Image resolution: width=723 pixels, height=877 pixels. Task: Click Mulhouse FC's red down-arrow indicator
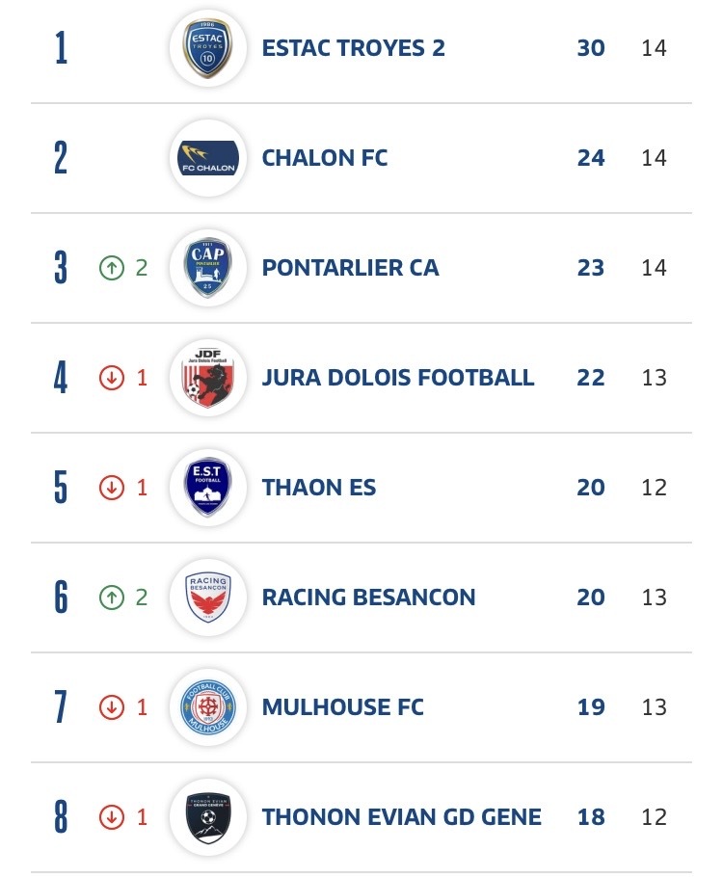(x=112, y=707)
